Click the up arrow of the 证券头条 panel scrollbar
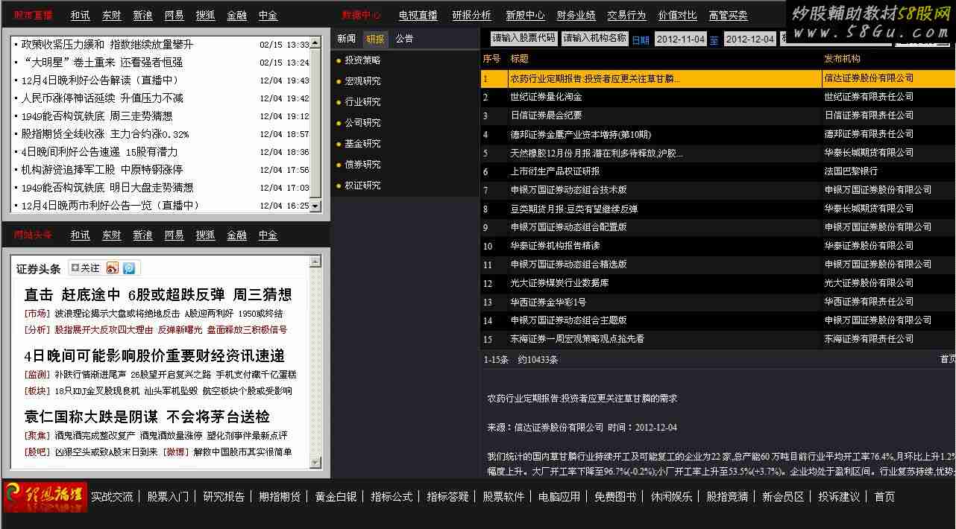This screenshot has width=956, height=529. 315,262
